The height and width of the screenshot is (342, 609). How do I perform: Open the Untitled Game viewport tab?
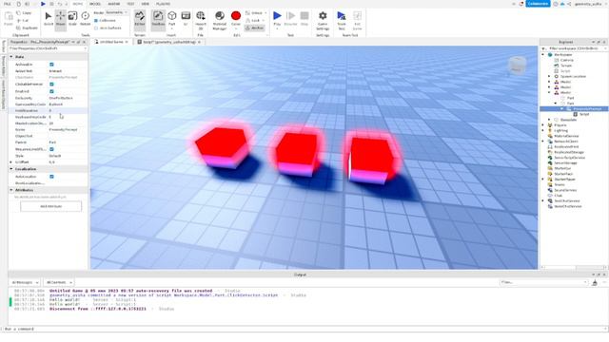(111, 42)
